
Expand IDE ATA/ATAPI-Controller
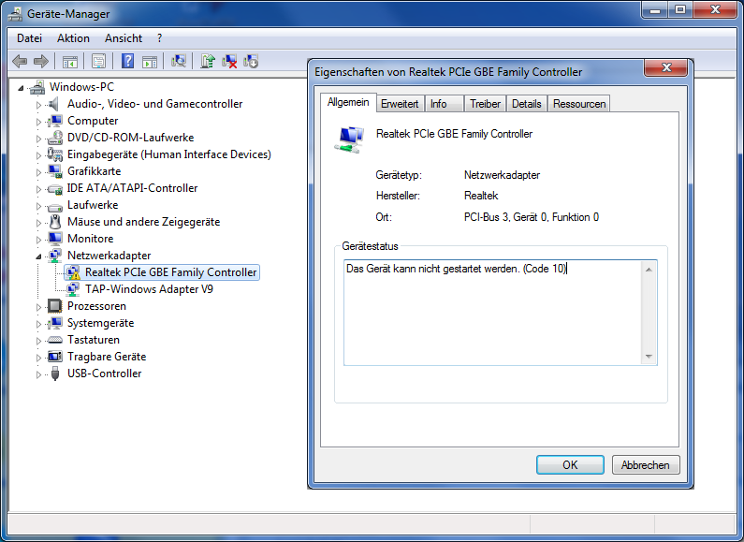click(39, 189)
